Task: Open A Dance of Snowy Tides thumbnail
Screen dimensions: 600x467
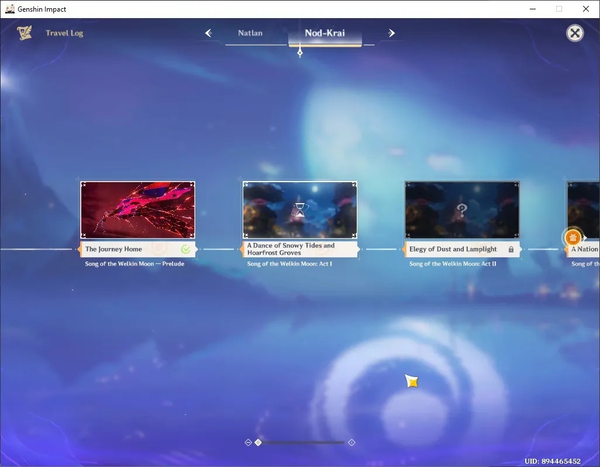Action: (x=300, y=210)
